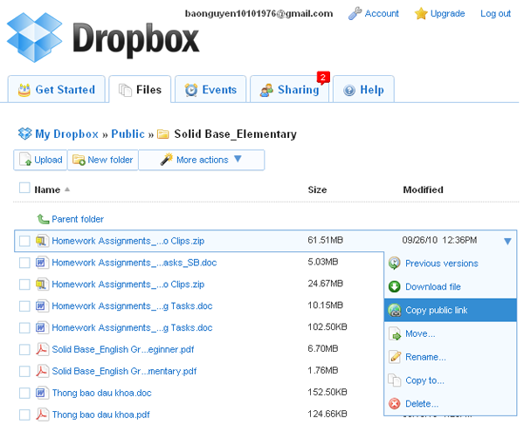
Task: Click the zip icon of the 61.51MB file
Action: (41, 241)
